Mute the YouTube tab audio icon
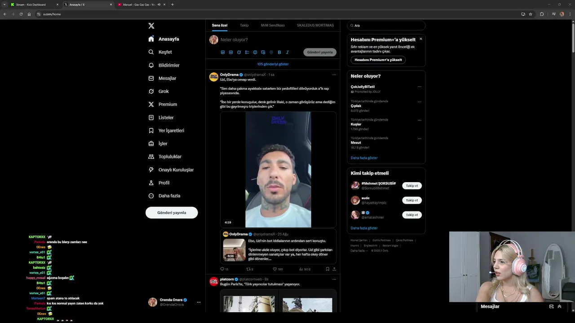The height and width of the screenshot is (323, 575). (159, 4)
